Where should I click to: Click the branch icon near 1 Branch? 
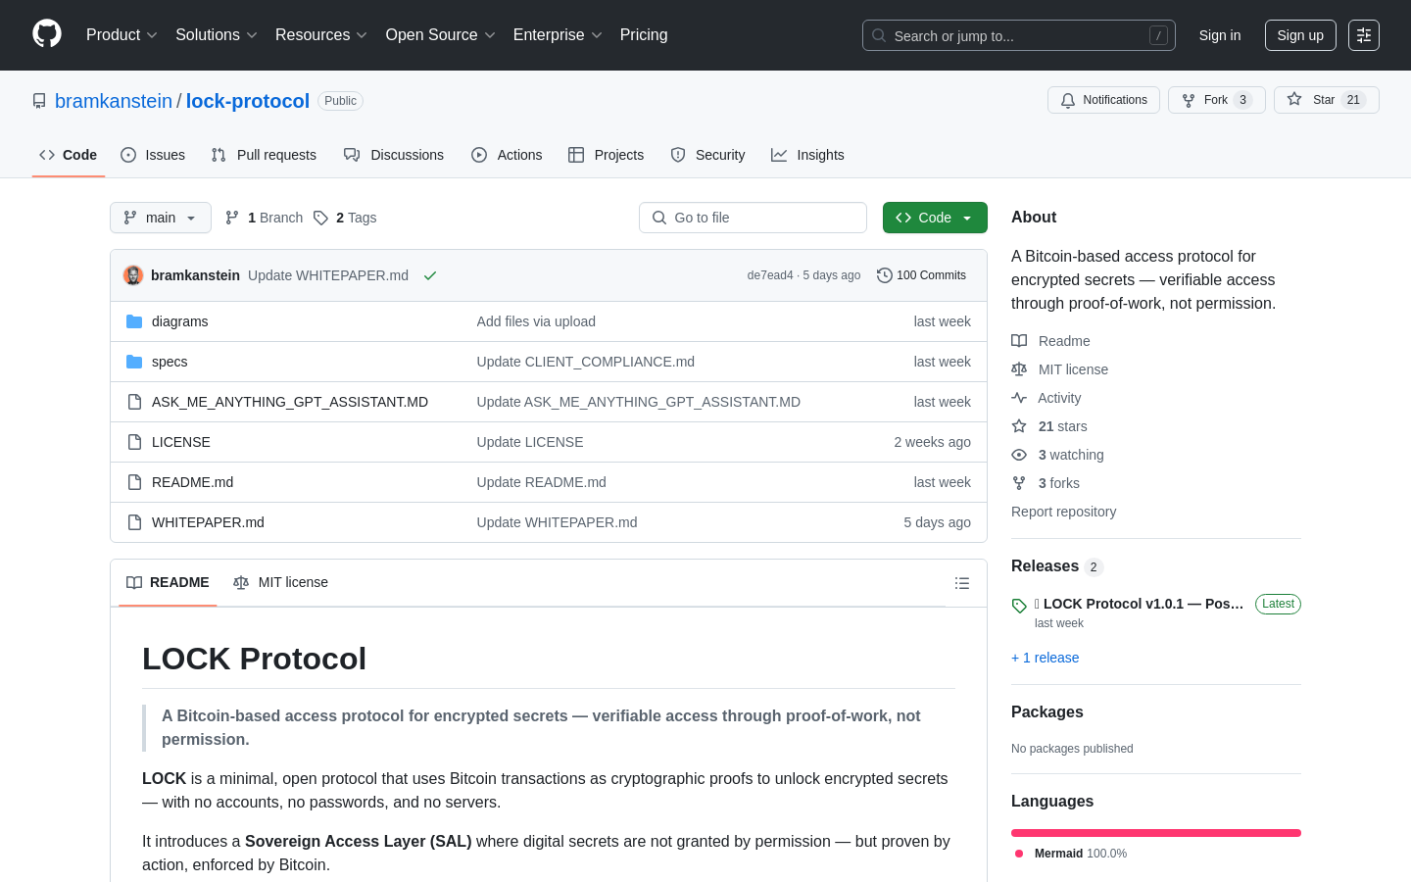click(232, 218)
